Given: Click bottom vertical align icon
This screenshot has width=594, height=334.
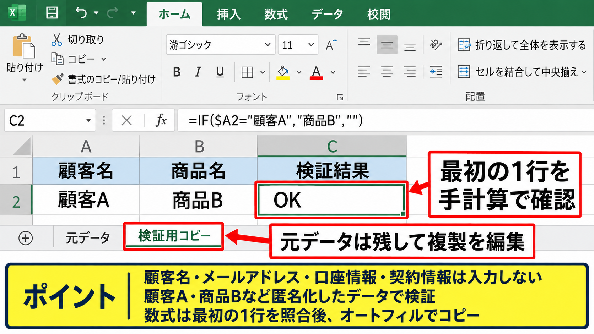Looking at the screenshot, I should (410, 47).
